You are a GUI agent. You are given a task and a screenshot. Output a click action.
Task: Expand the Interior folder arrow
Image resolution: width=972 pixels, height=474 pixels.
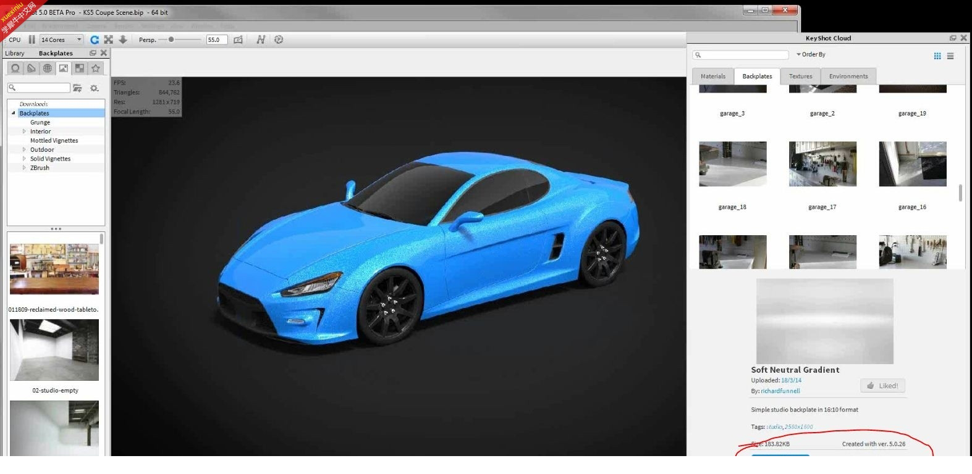pos(24,131)
